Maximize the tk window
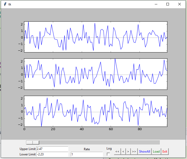This screenshot has height=159, width=187. coord(168,4)
